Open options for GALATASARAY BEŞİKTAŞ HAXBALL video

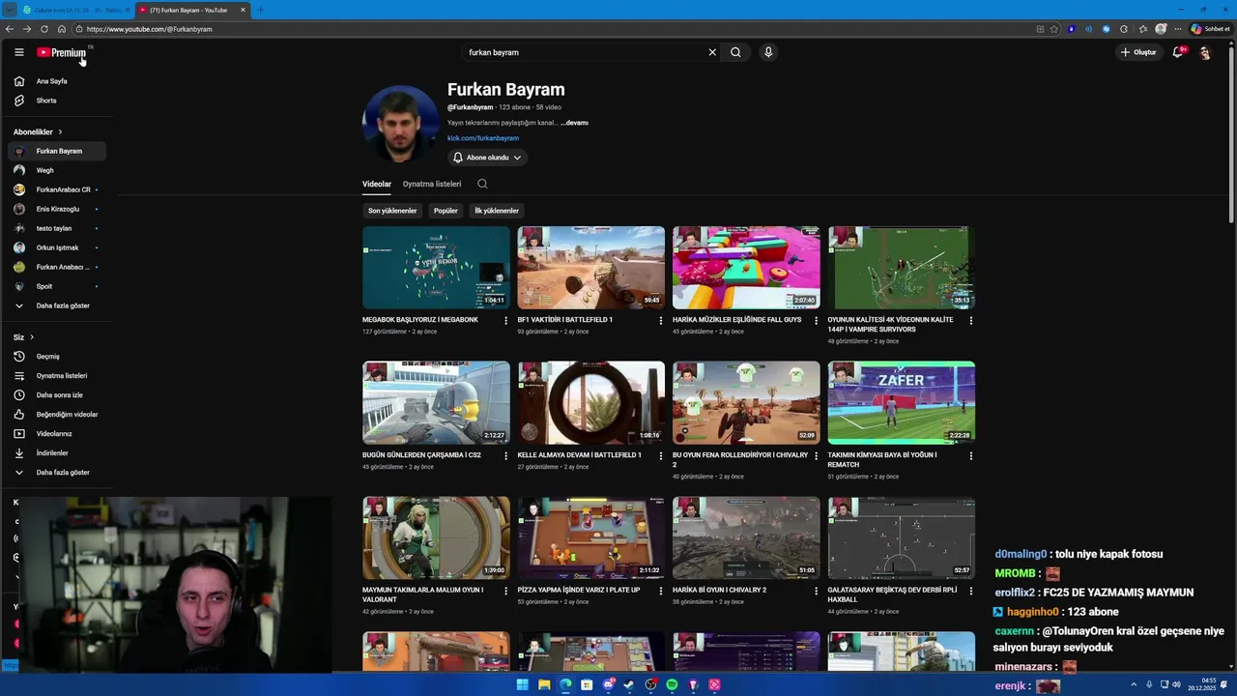(x=970, y=591)
